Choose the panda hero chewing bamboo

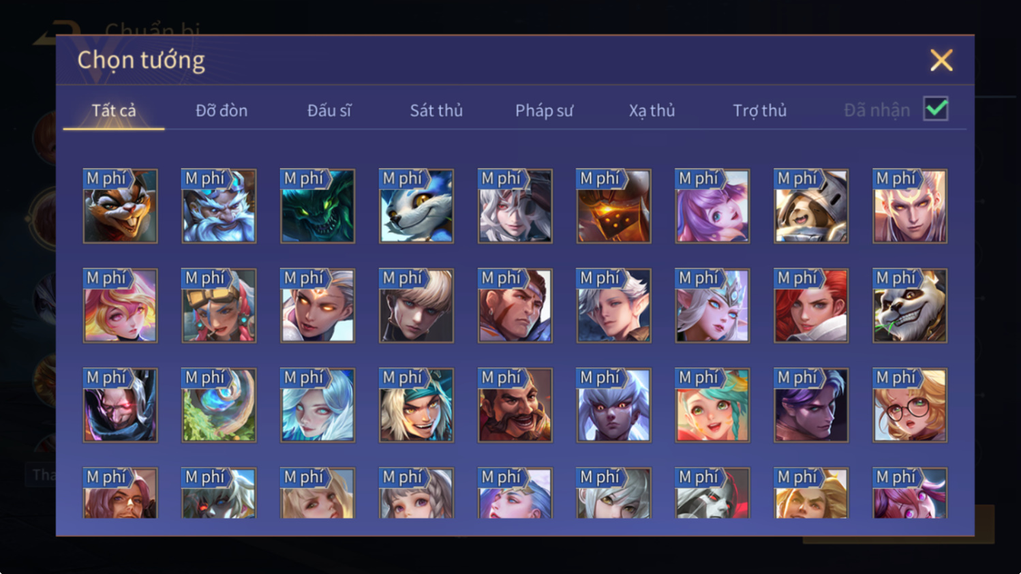click(x=910, y=305)
